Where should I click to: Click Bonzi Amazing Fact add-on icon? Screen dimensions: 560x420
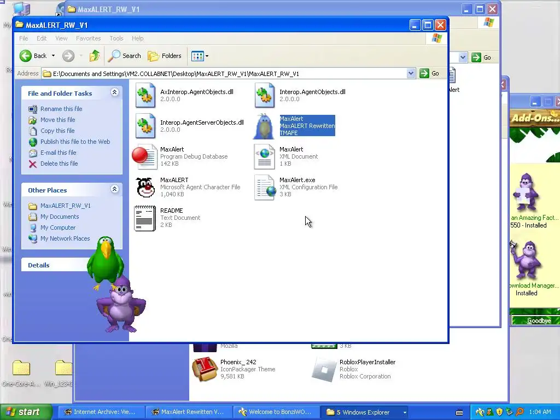coord(526,192)
